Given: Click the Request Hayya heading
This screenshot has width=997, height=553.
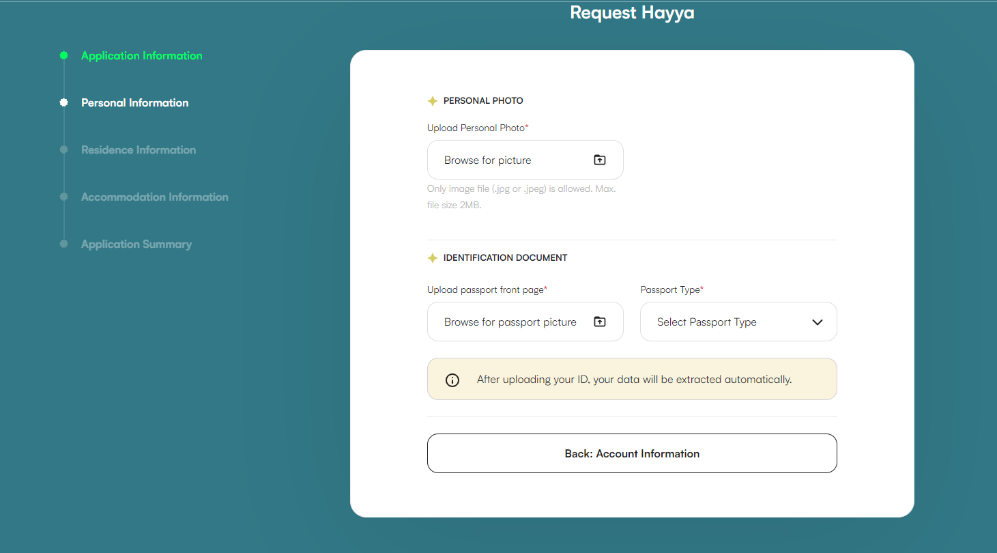Looking at the screenshot, I should tap(633, 12).
